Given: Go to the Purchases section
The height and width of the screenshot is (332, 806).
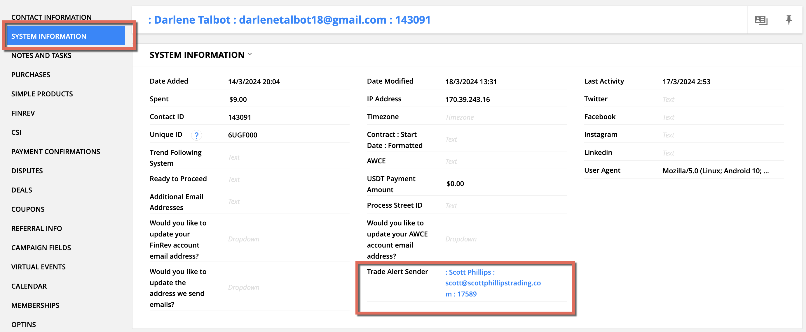Looking at the screenshot, I should [x=31, y=75].
